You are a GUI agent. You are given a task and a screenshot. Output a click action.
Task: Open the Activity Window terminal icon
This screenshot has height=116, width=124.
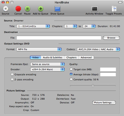coord(95,9)
